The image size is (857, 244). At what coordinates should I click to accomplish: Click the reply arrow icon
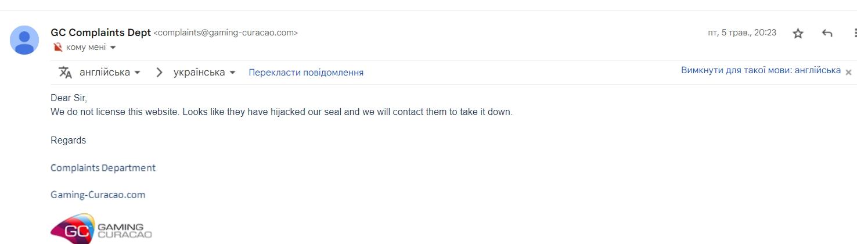point(827,33)
